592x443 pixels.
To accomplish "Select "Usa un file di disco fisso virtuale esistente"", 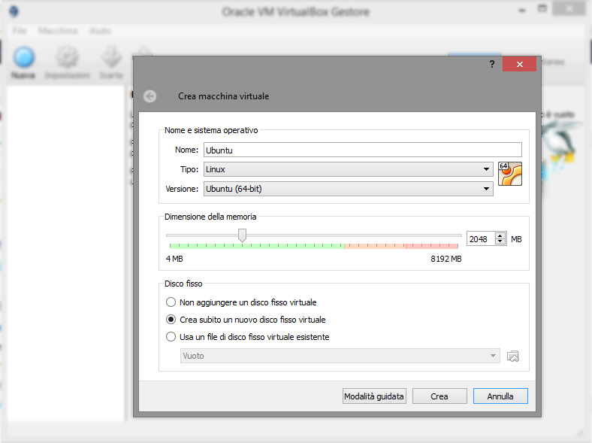I will [171, 337].
